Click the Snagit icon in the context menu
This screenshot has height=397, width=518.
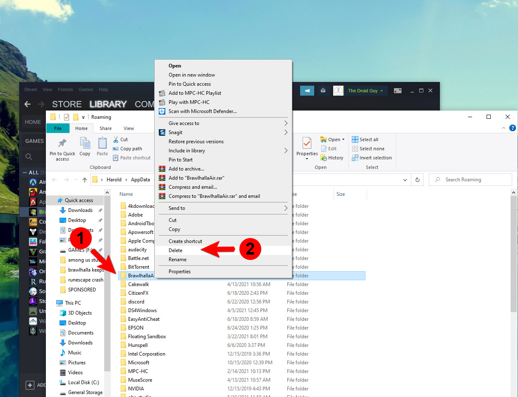pyautogui.click(x=162, y=132)
